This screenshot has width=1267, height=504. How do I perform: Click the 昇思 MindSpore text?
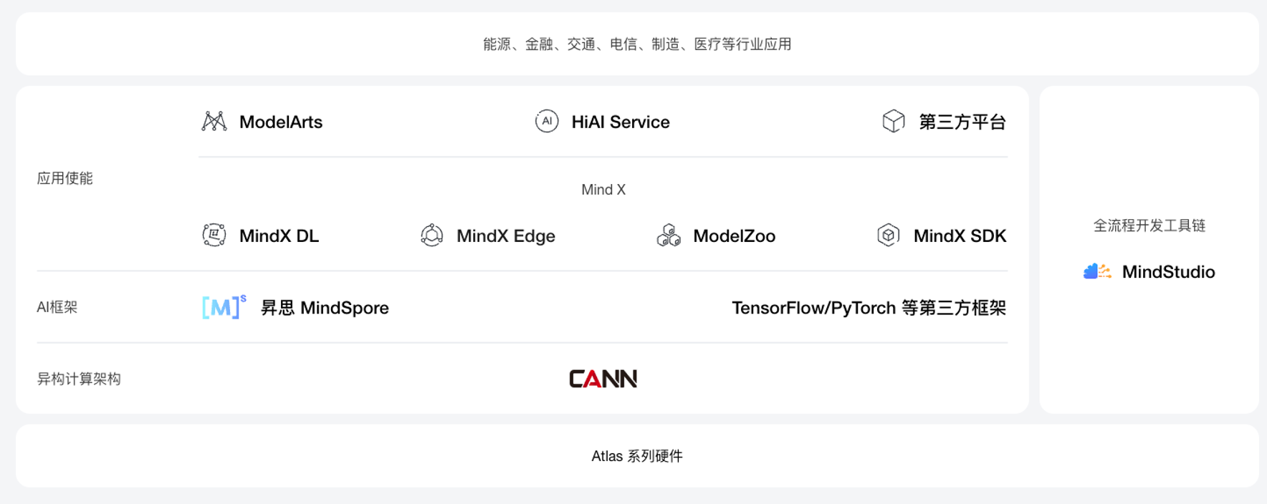tap(325, 308)
